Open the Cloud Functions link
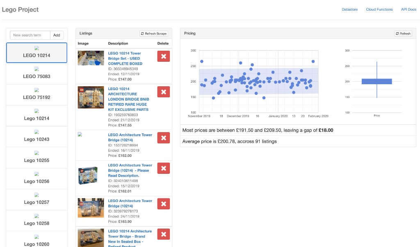Image resolution: width=420 pixels, height=247 pixels. pos(379,9)
